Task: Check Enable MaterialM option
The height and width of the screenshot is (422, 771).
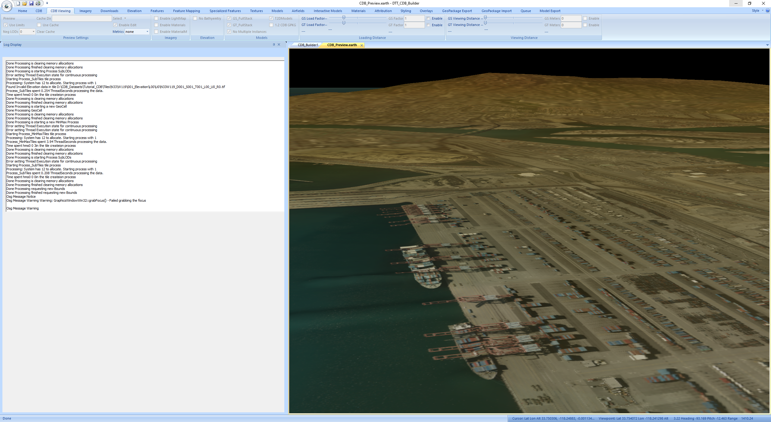Action: (x=156, y=32)
